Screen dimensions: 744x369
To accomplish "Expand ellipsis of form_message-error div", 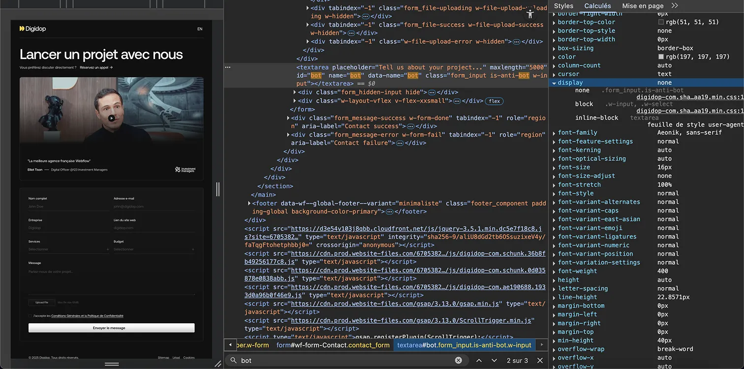I will 400,143.
